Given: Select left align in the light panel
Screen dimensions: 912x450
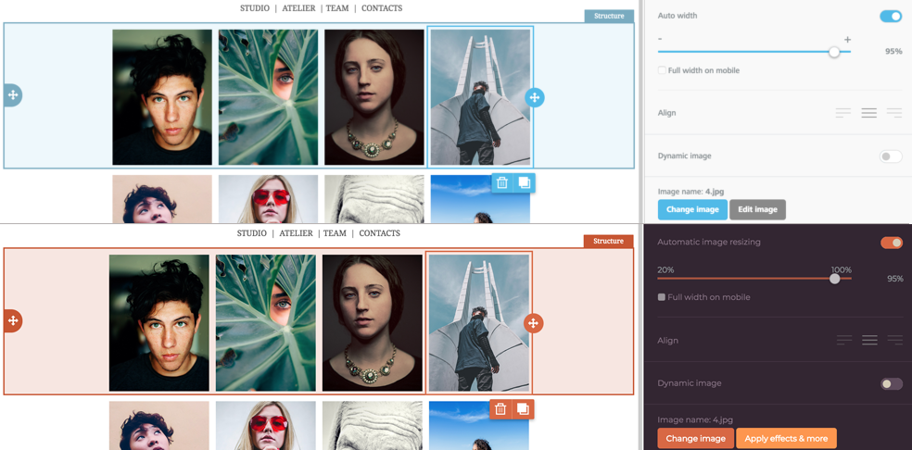Looking at the screenshot, I should coord(842,113).
